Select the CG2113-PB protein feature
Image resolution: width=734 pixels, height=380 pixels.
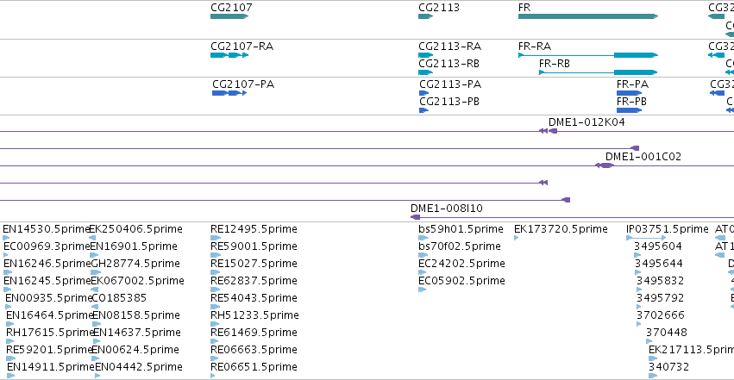[x=423, y=110]
